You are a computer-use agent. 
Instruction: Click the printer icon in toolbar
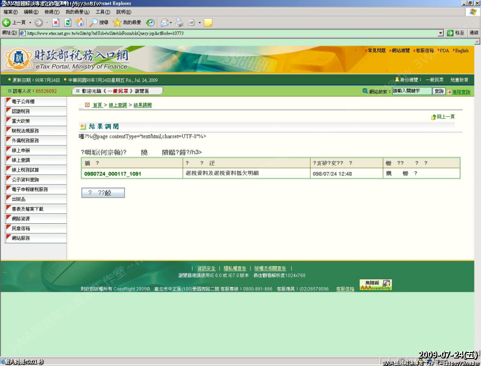coord(179,23)
